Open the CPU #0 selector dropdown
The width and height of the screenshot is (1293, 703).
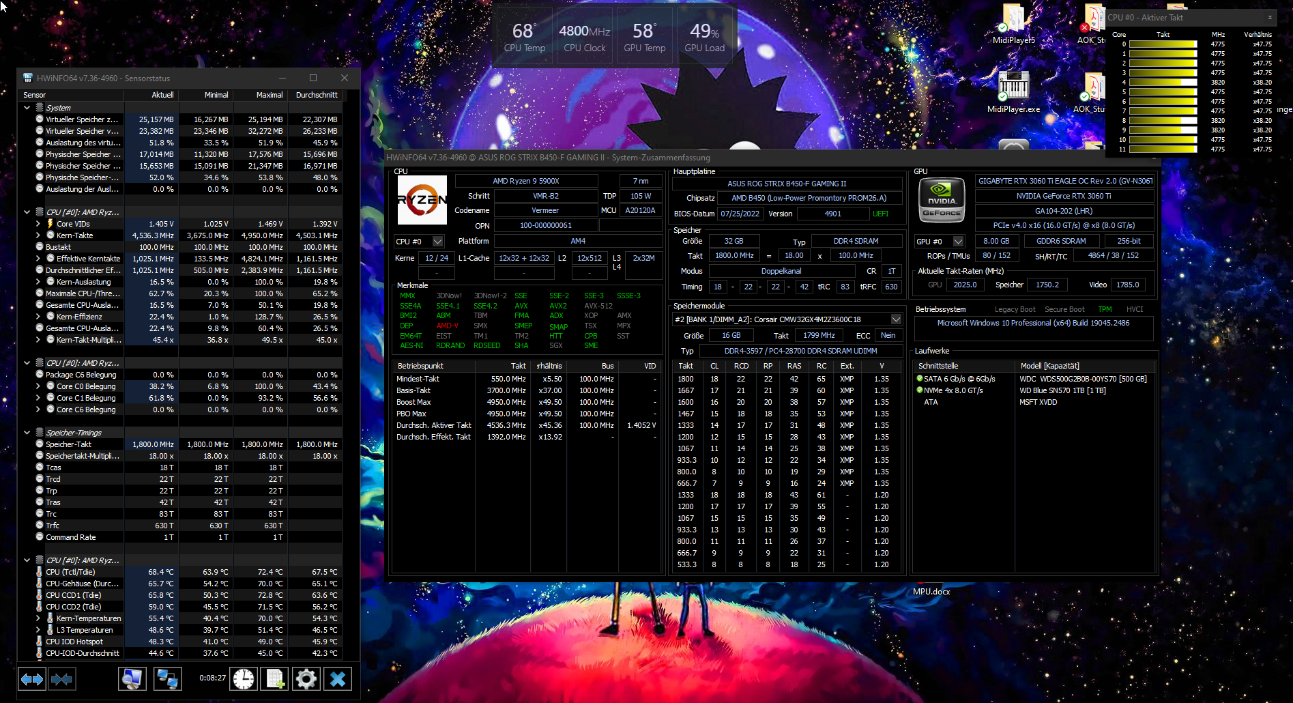click(x=438, y=242)
